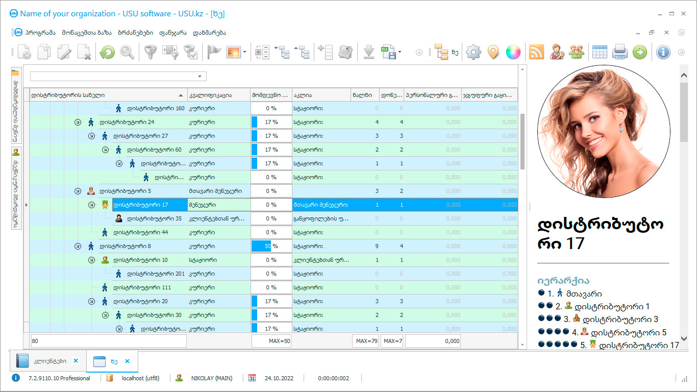Open the პროგრამა menu
697x392 pixels.
[40, 33]
